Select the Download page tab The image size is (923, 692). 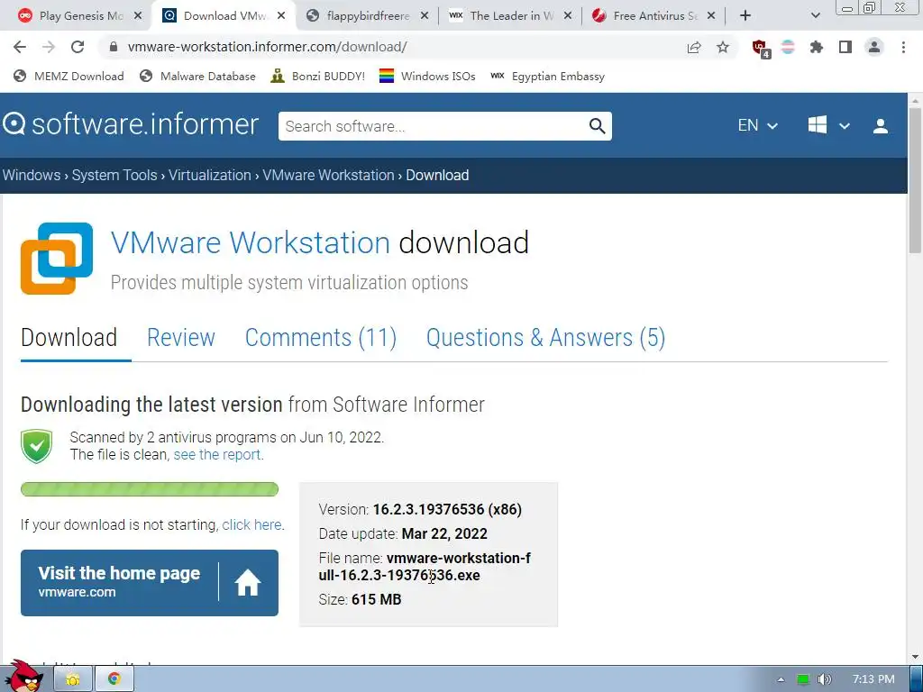pyautogui.click(x=69, y=338)
